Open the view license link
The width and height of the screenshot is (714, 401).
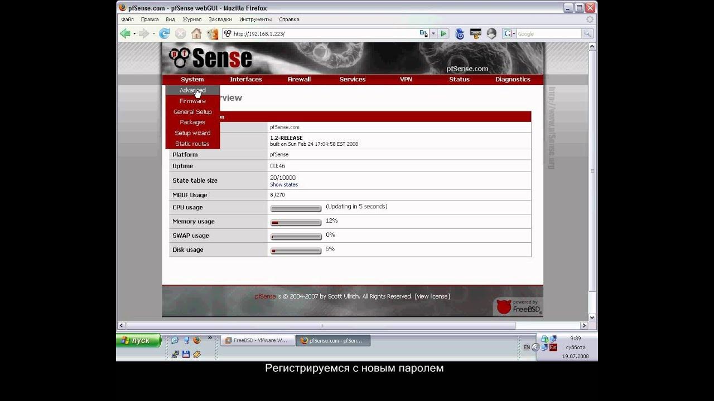click(x=432, y=296)
